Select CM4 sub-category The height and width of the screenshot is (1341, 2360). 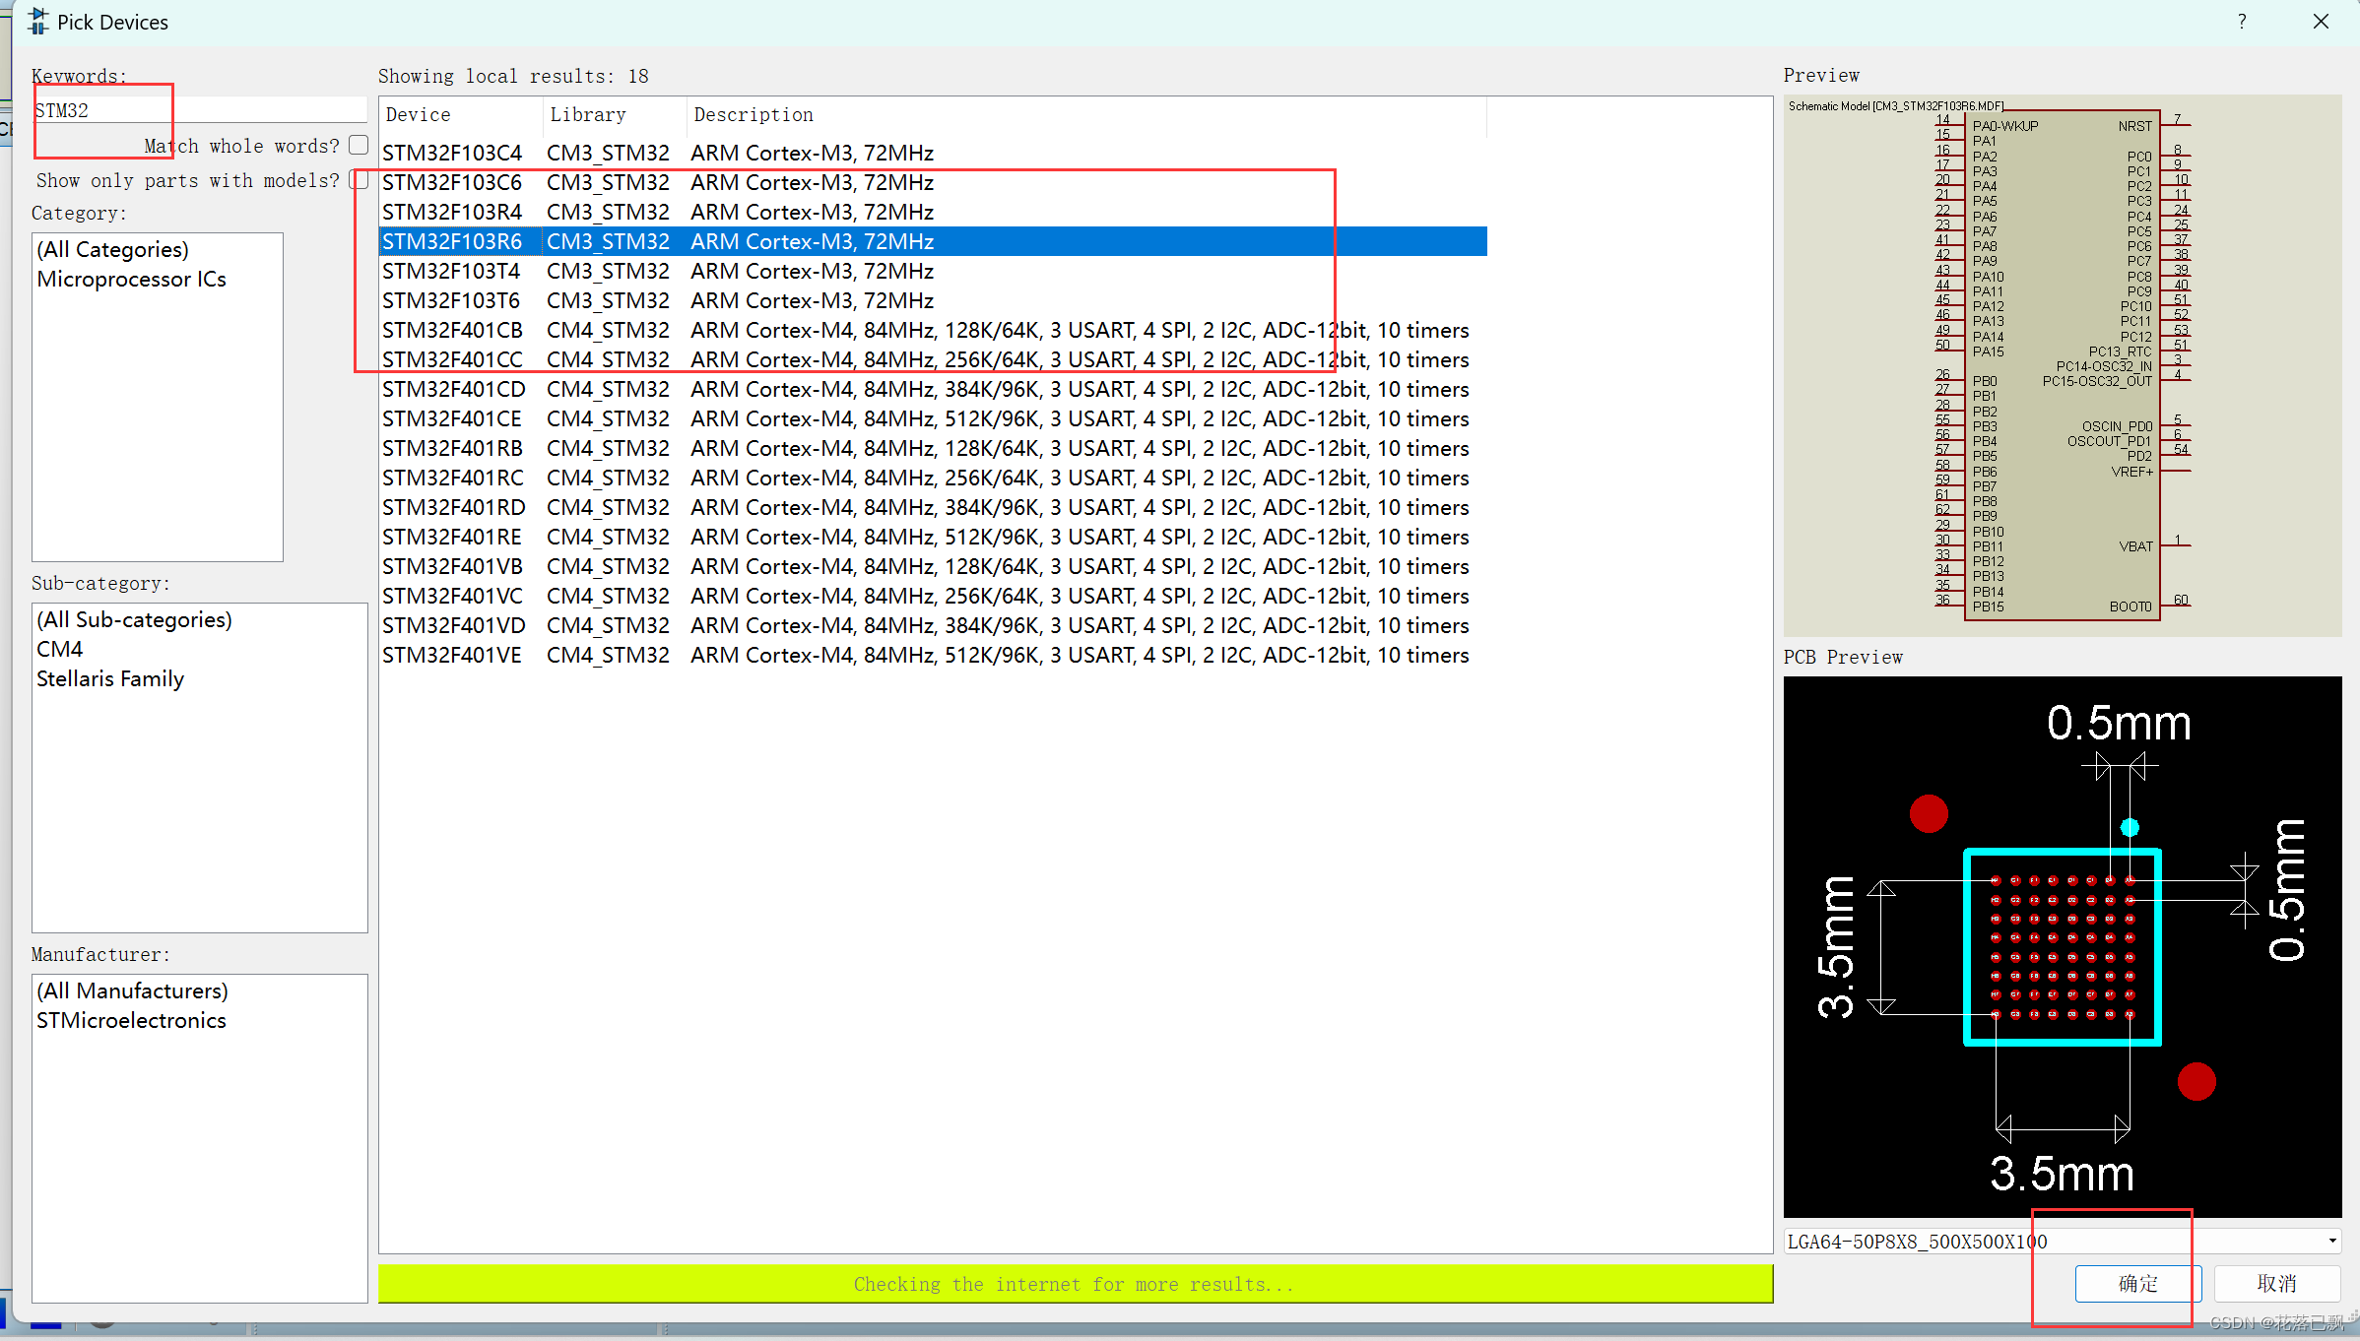[x=60, y=650]
